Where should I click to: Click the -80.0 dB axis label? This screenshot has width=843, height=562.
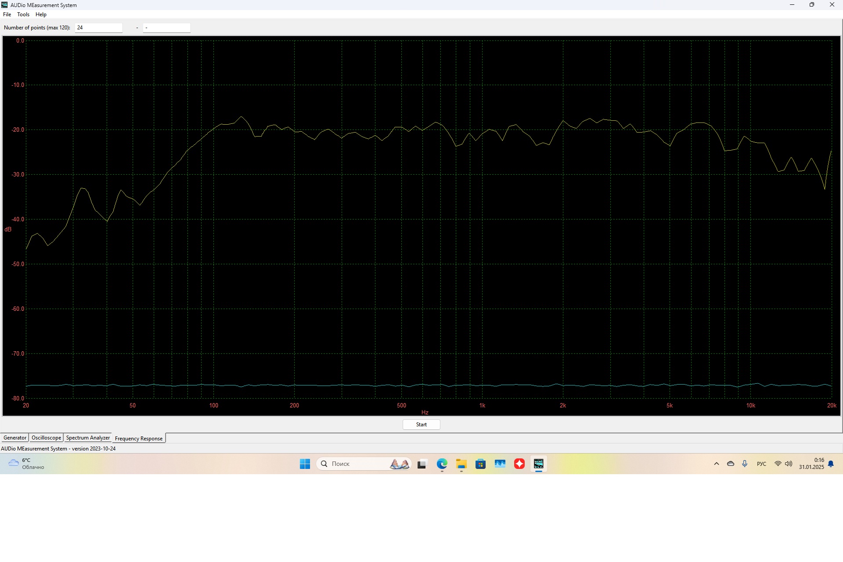(x=18, y=399)
